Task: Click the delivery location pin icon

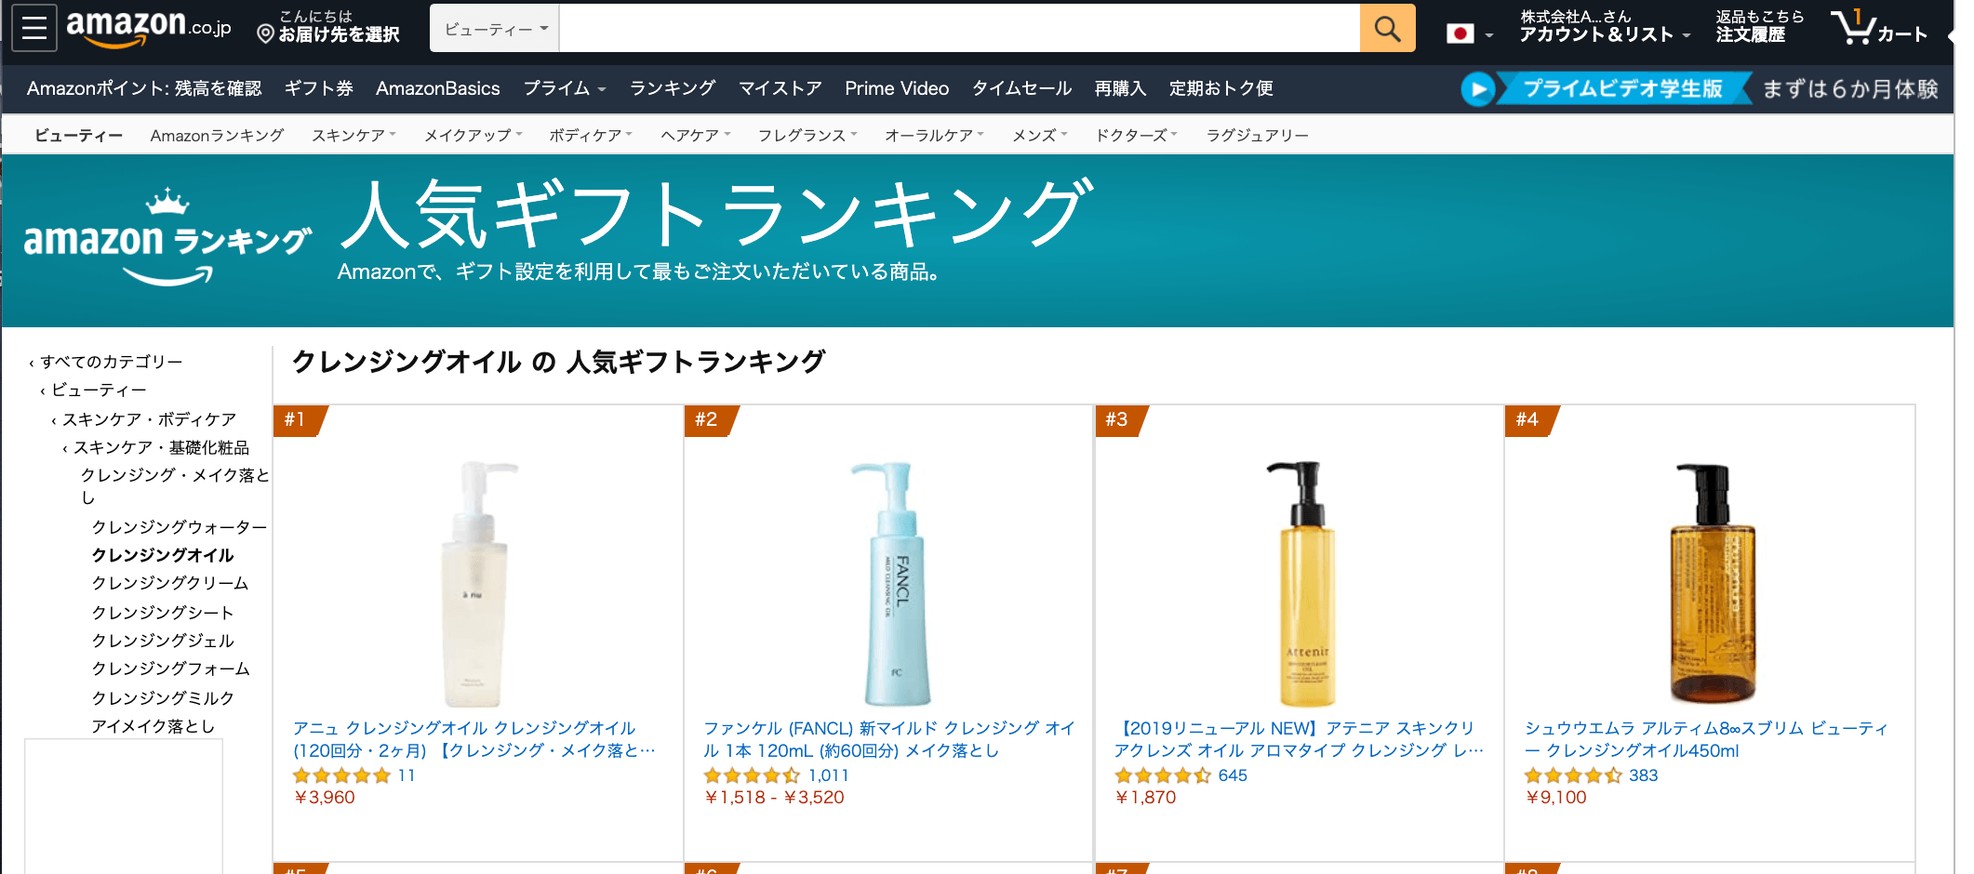Action: point(265,34)
